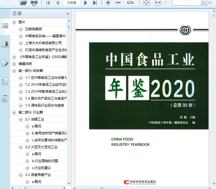Toggle the 上海太太乐食品有限公司 node arrow

[21, 43]
